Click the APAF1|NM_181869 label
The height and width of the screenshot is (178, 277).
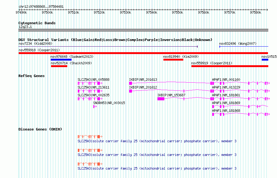tap(226, 103)
